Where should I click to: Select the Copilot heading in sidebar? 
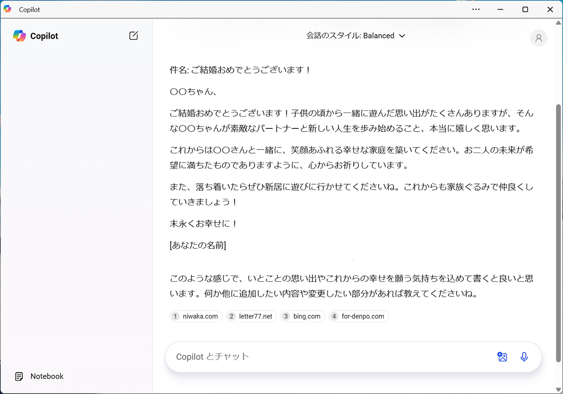(x=44, y=36)
